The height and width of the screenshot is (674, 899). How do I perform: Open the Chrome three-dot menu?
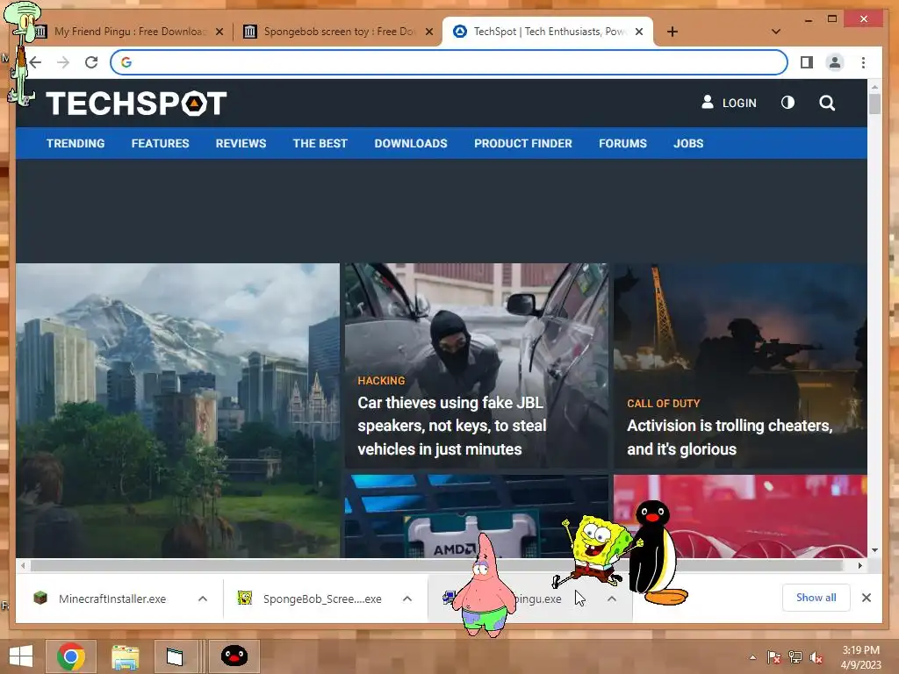(864, 62)
